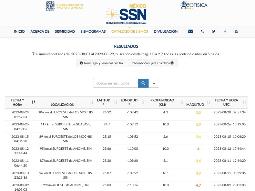
Task: Select '95 km al SUROESTE de AHOME' row
Action: pyautogui.click(x=126, y=151)
